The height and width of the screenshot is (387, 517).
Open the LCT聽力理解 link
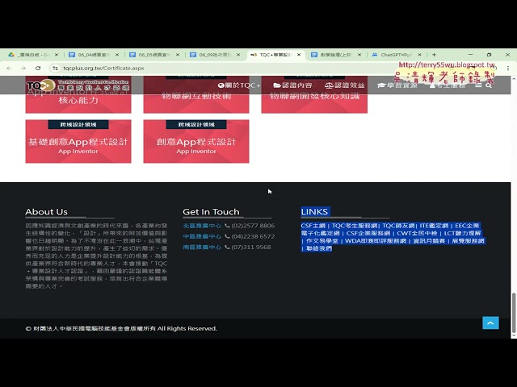pyautogui.click(x=462, y=233)
